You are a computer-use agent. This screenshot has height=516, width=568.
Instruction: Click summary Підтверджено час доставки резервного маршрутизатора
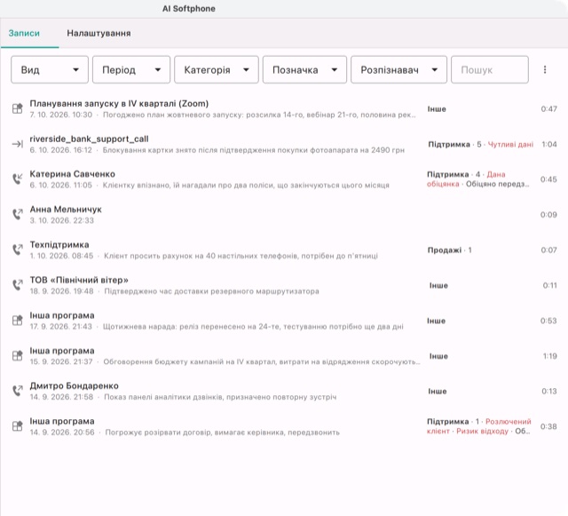coord(211,291)
